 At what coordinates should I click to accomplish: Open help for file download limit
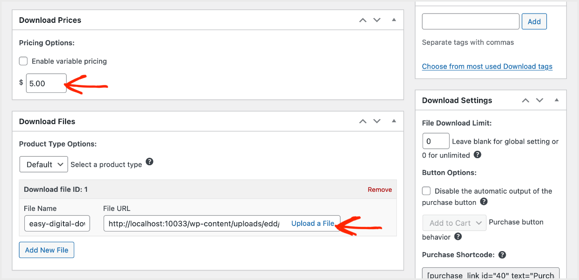[x=477, y=154]
